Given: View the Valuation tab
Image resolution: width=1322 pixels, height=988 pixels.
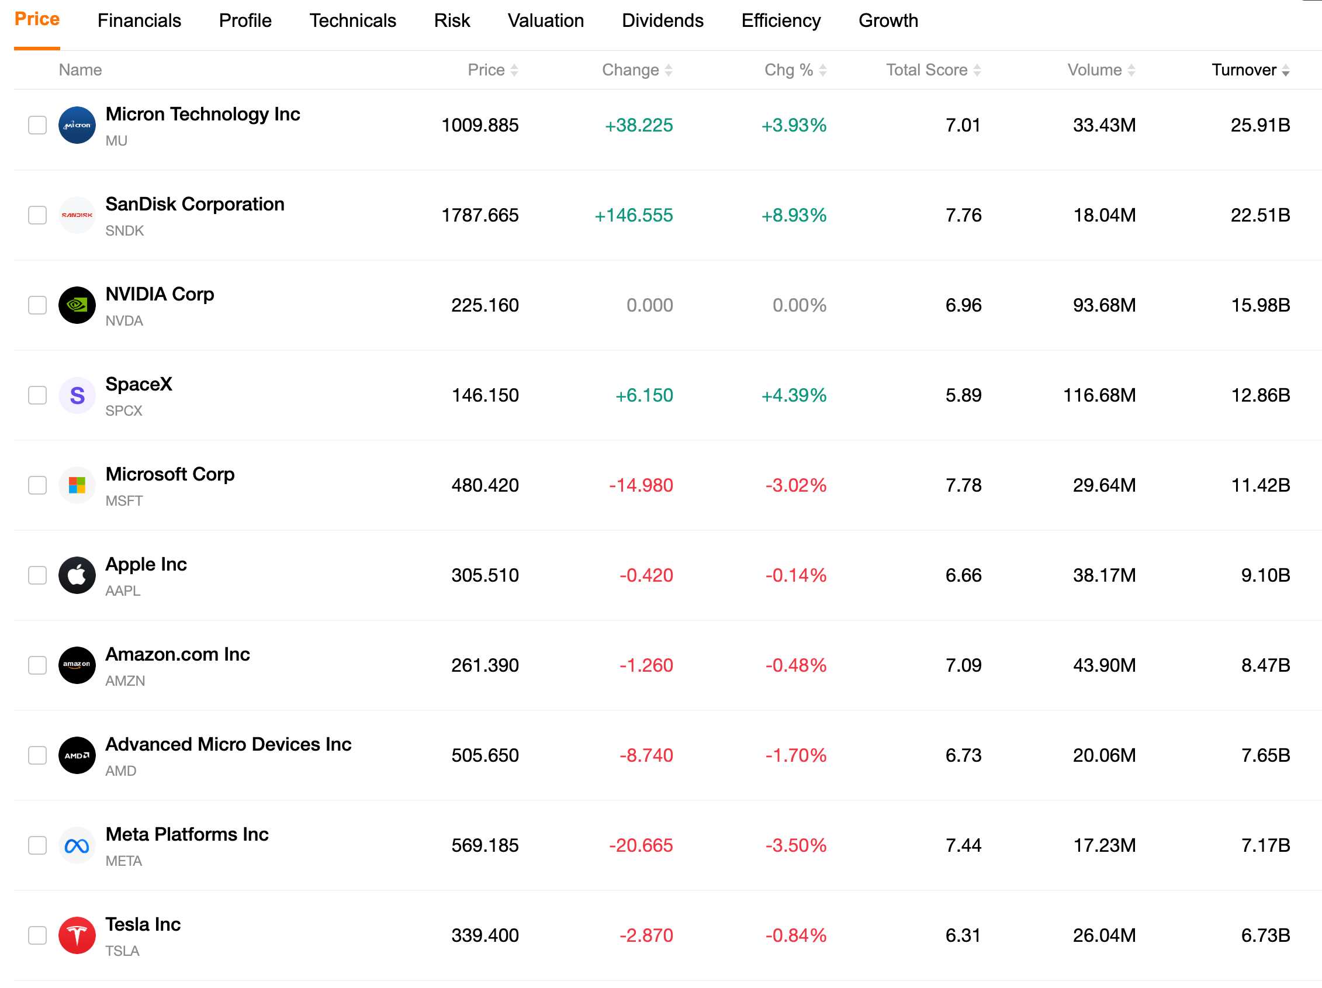Looking at the screenshot, I should pos(546,20).
